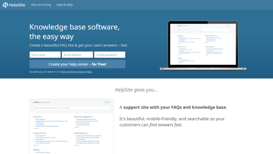The width and height of the screenshot is (273, 154).
Task: Click the 'Create a beautiful FAQ site' subtitle
Action: pyautogui.click(x=79, y=45)
